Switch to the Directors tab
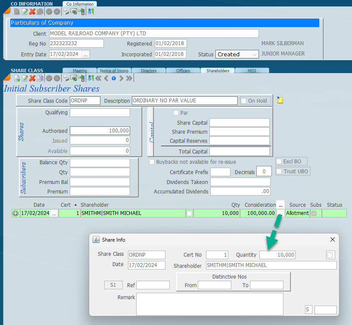The image size is (352, 325). [148, 71]
